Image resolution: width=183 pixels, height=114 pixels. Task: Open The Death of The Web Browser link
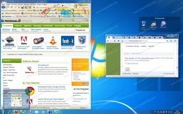140,58
